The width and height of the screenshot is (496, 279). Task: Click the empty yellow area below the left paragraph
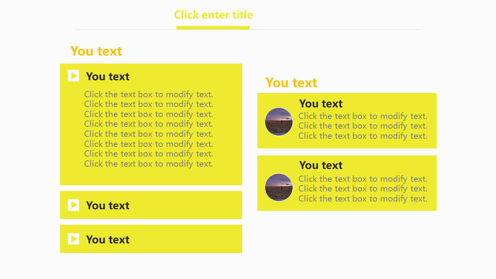pos(151,176)
